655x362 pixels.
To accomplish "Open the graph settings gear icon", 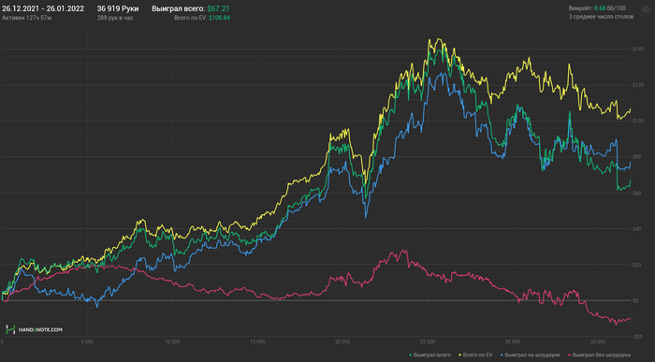I will coord(646,9).
